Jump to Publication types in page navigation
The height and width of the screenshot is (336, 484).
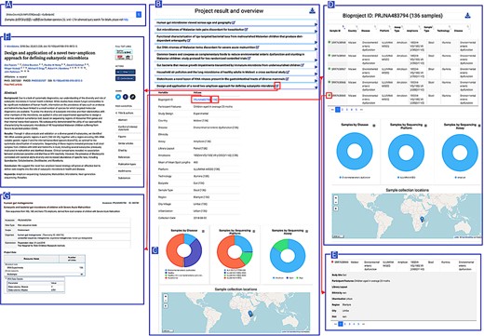click(127, 164)
